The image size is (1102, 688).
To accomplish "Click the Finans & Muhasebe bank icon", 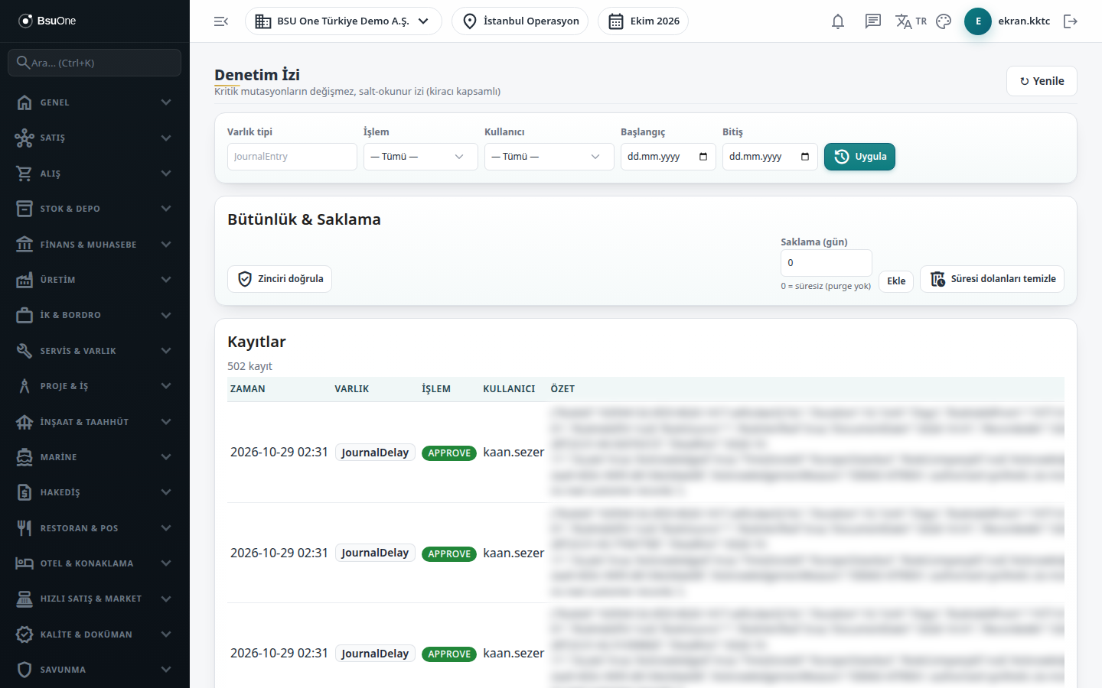I will click(24, 245).
